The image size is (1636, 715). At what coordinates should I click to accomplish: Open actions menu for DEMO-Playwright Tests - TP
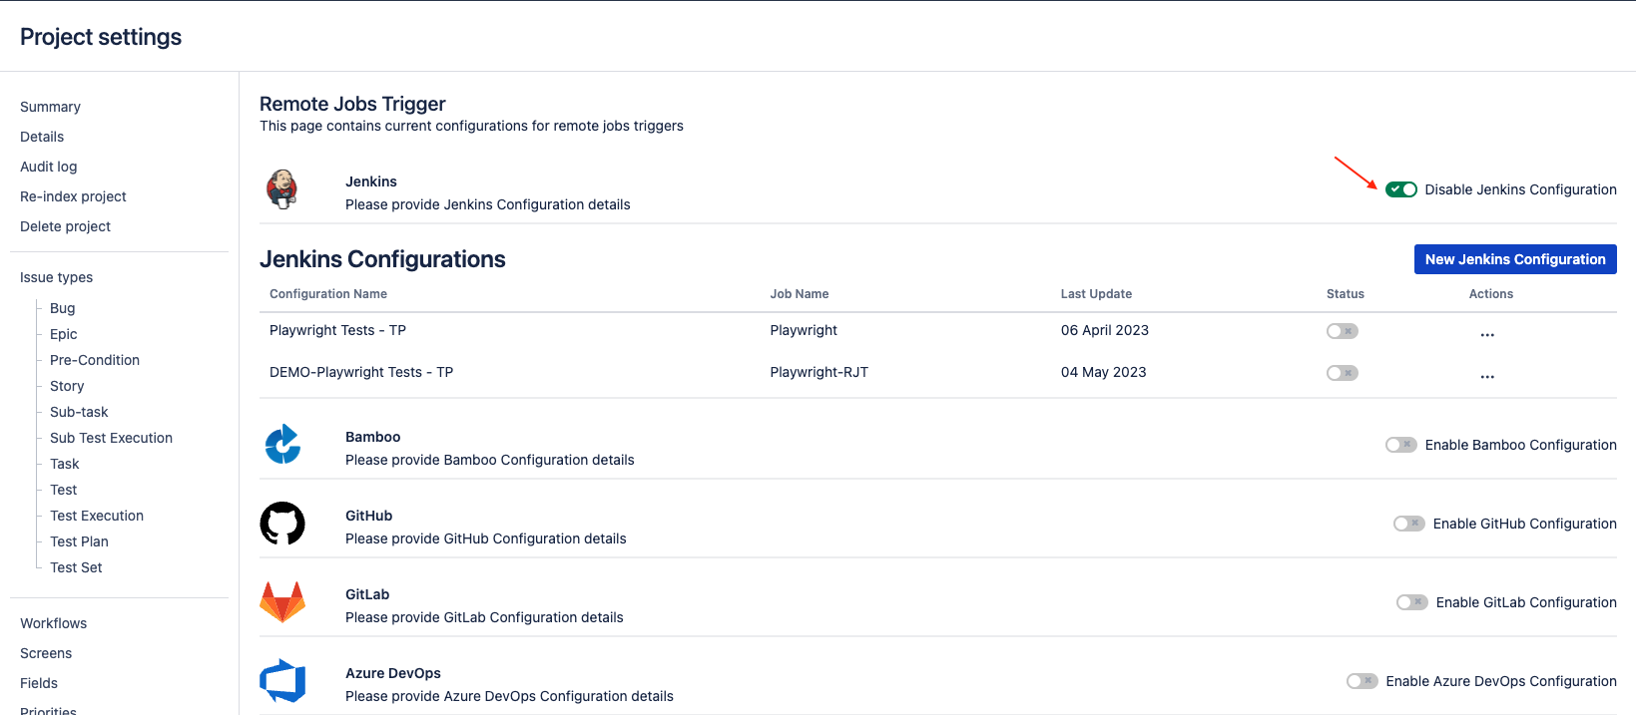(x=1487, y=377)
